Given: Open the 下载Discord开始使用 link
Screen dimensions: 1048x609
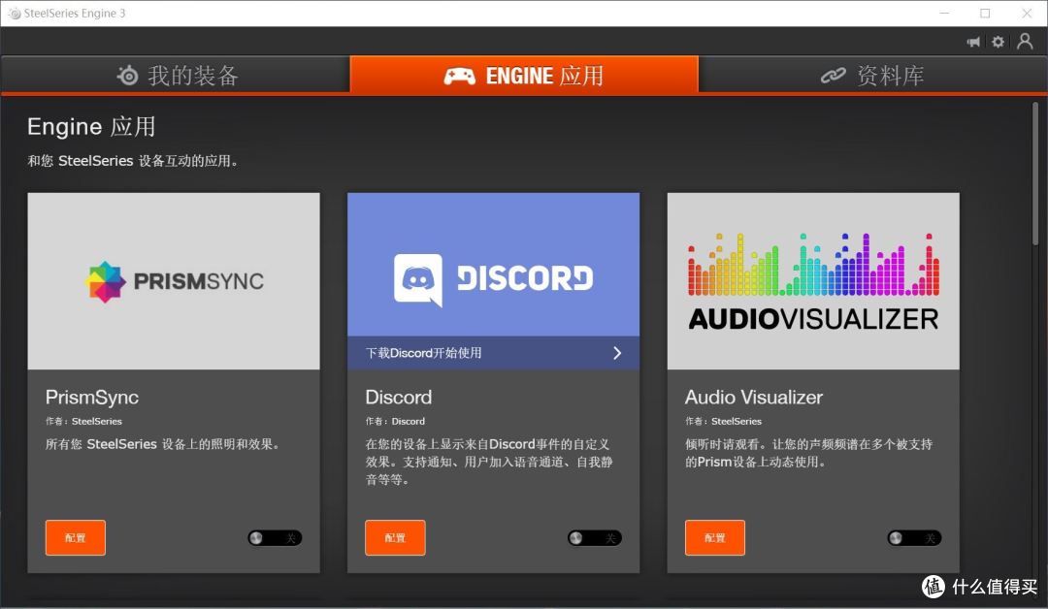Looking at the screenshot, I should tap(493, 353).
